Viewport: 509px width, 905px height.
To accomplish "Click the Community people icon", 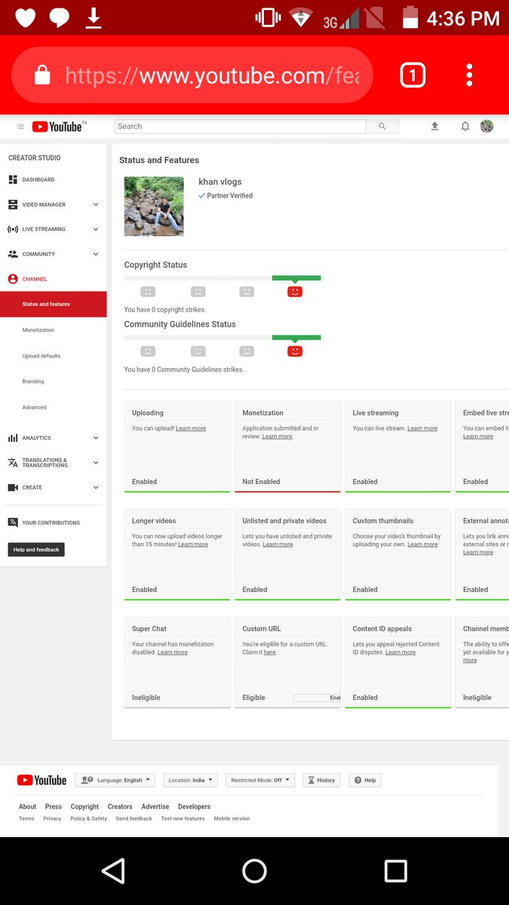I will coord(13,254).
